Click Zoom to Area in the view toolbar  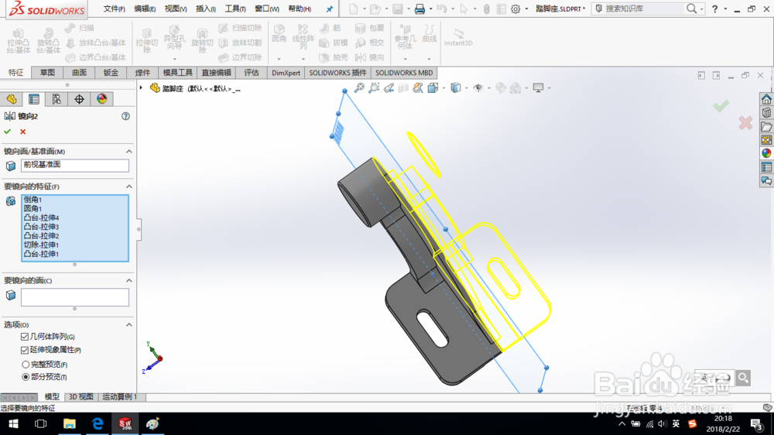[374, 88]
